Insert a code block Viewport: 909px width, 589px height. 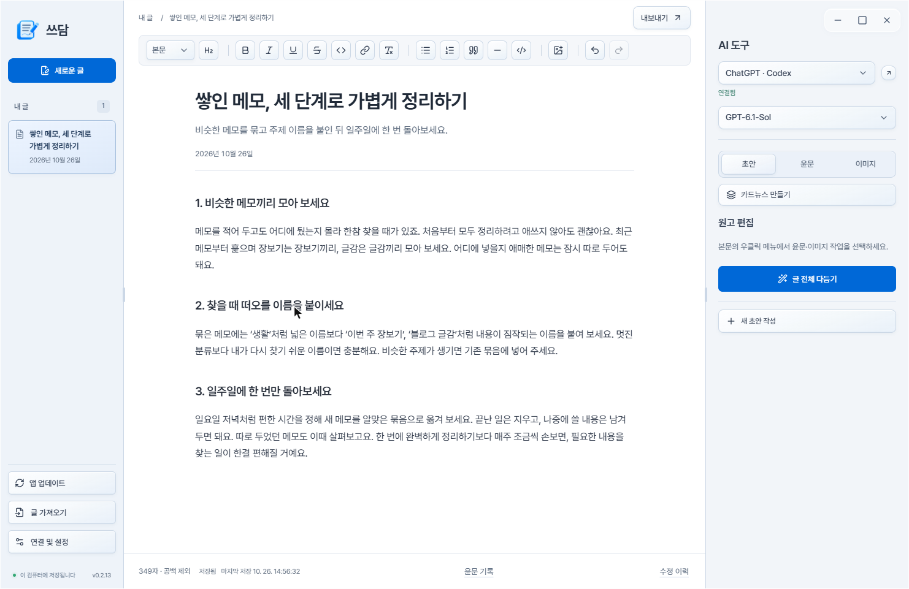pyautogui.click(x=521, y=50)
